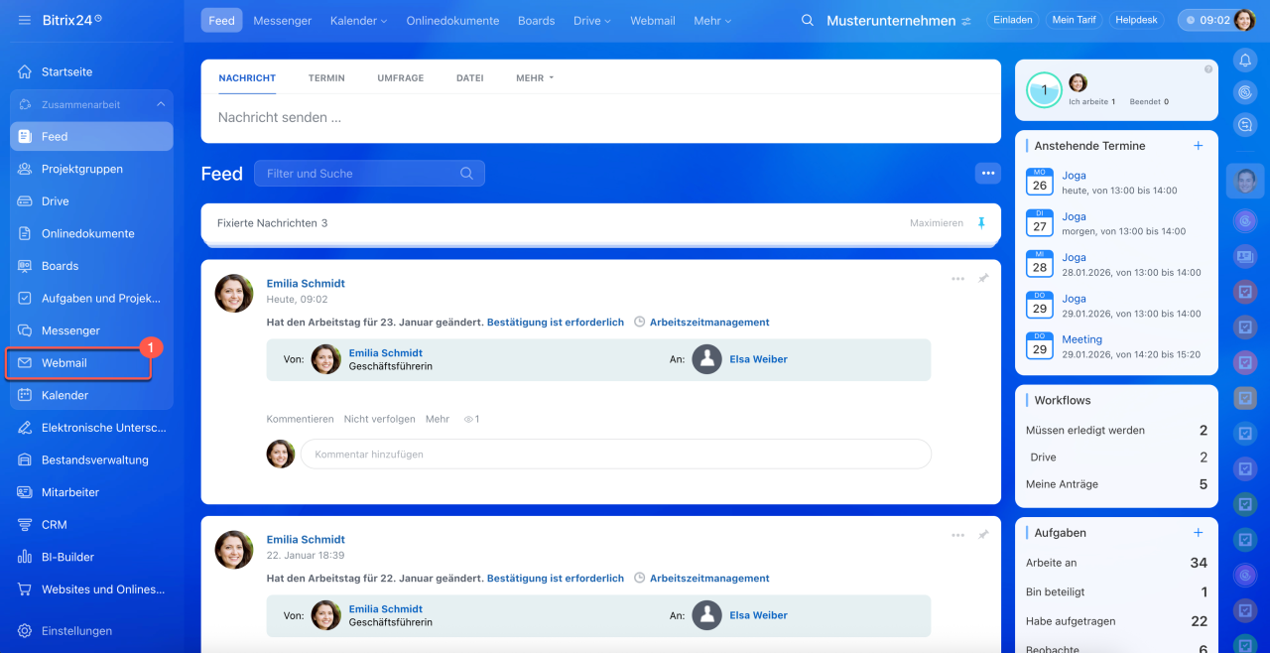Collapse the Zusammenarbeit sidebar section
The image size is (1270, 653).
coord(161,104)
